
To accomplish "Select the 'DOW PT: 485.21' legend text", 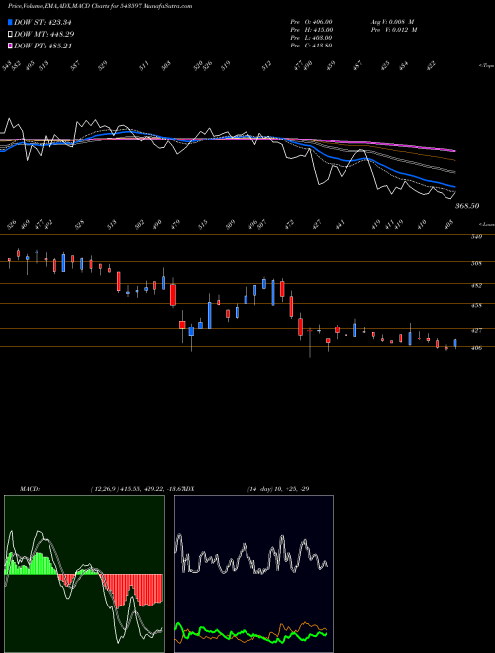I will point(44,46).
